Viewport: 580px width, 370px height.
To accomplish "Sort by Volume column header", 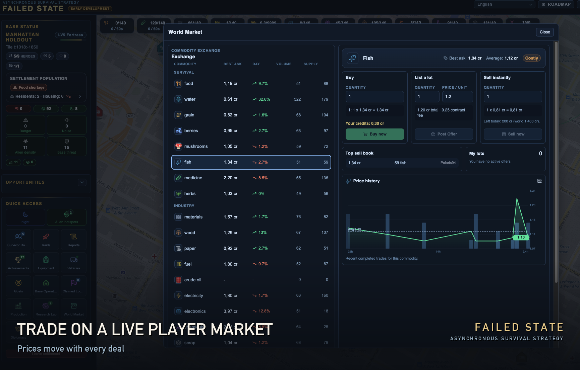I will 284,64.
